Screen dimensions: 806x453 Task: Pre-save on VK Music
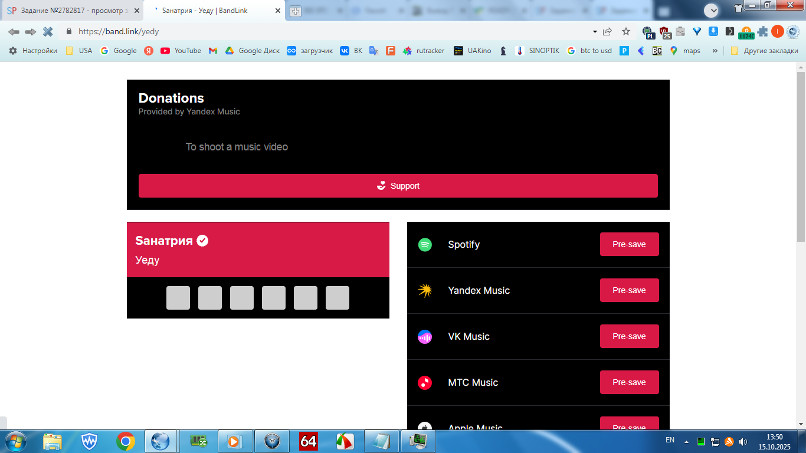tap(629, 336)
